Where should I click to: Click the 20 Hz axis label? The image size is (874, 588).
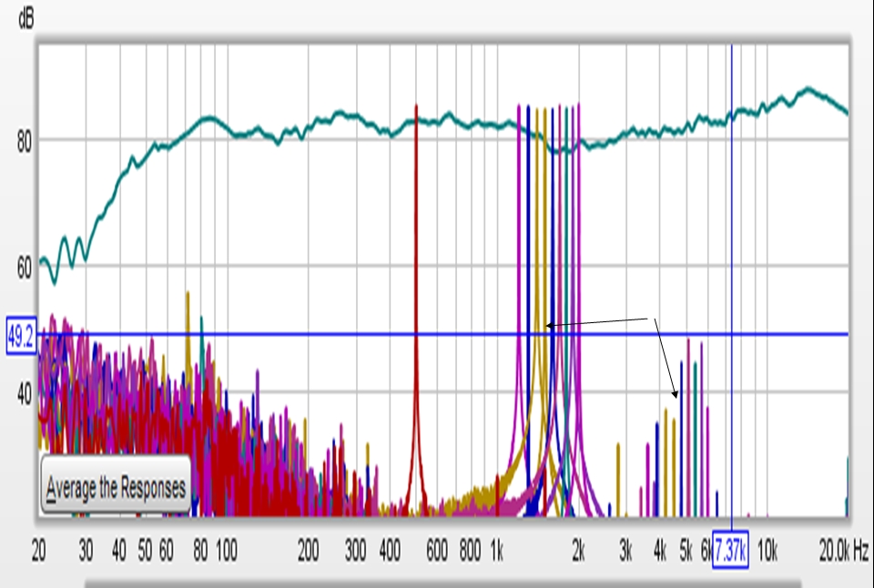38,551
